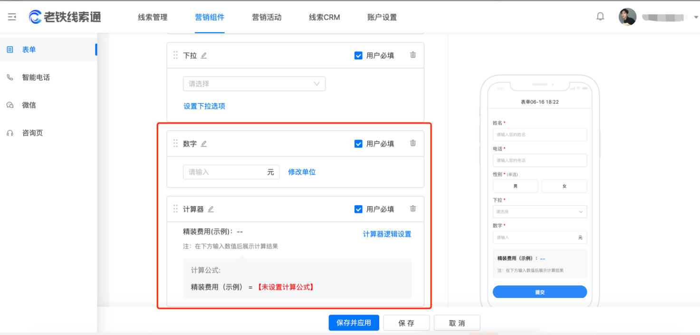The width and height of the screenshot is (700, 335).
Task: Switch to the 营销活动 tab
Action: pyautogui.click(x=266, y=17)
